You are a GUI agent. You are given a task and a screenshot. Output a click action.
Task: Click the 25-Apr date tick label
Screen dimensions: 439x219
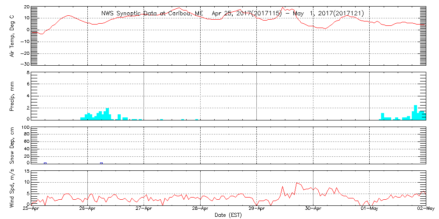coord(32,209)
